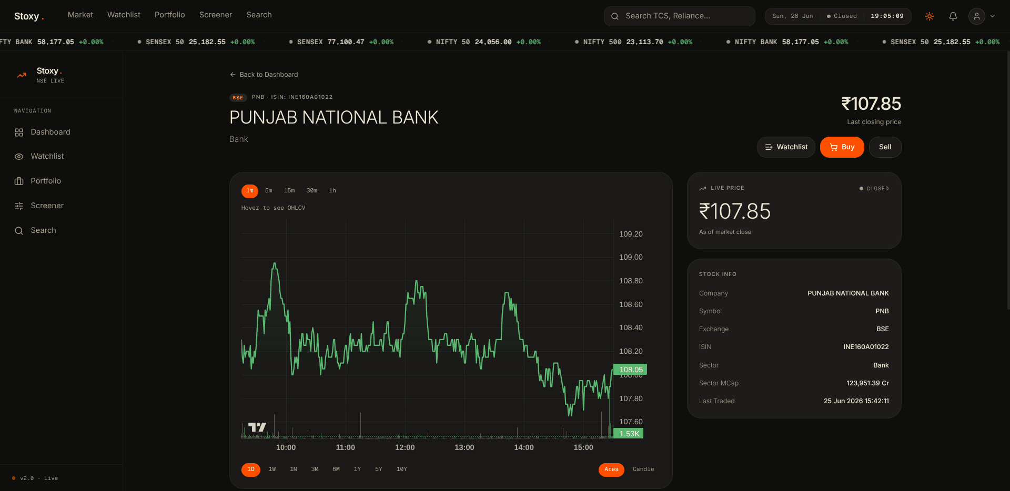Click the CLOSED status in live price card

tap(874, 188)
